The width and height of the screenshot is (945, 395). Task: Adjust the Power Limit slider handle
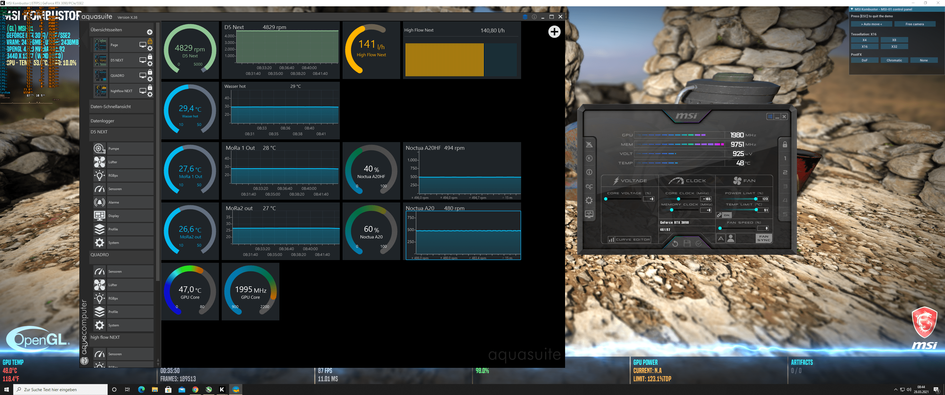(x=755, y=199)
